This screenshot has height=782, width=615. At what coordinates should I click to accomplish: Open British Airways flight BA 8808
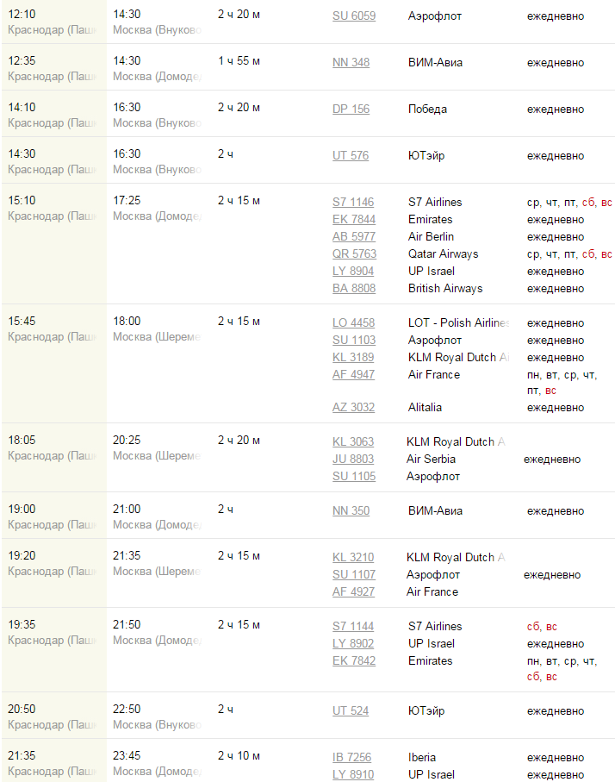pos(354,289)
